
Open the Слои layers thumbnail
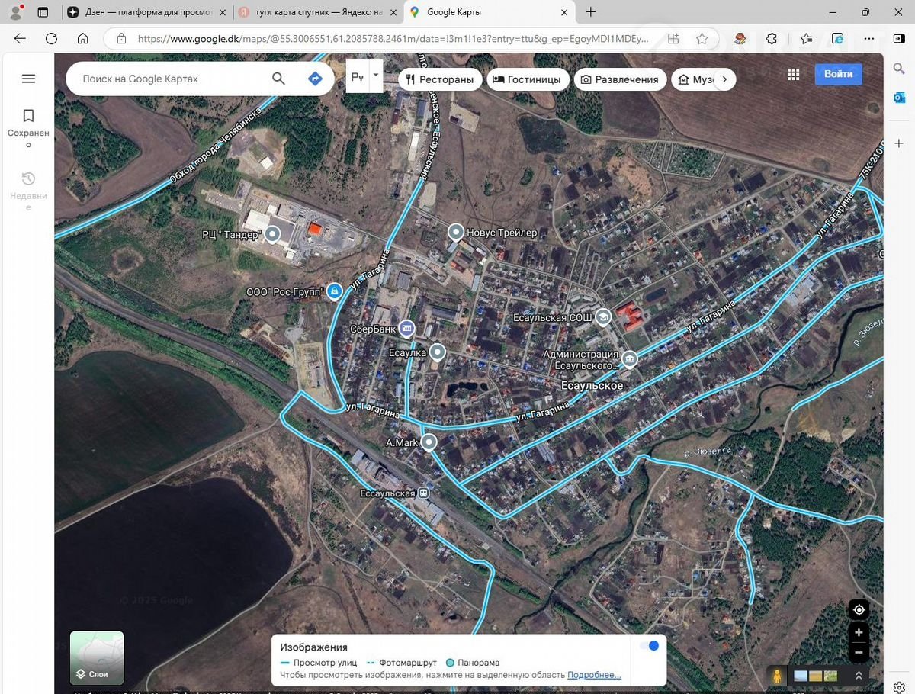[97, 657]
